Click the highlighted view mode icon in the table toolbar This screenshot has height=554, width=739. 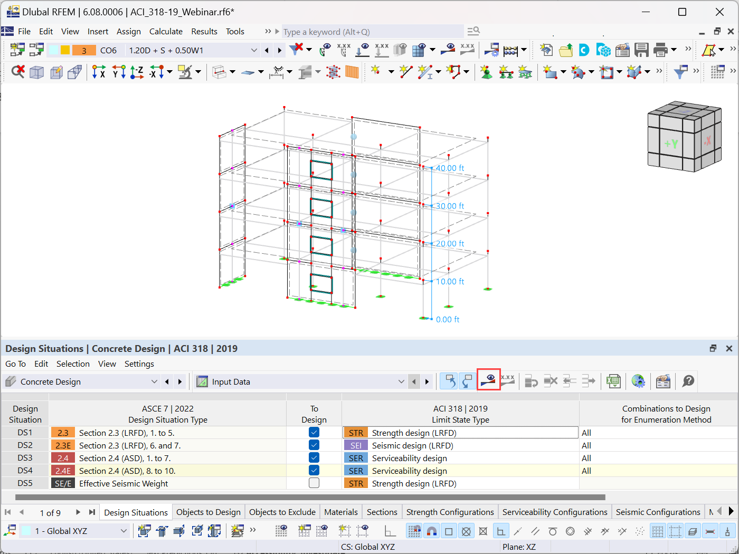(x=488, y=381)
